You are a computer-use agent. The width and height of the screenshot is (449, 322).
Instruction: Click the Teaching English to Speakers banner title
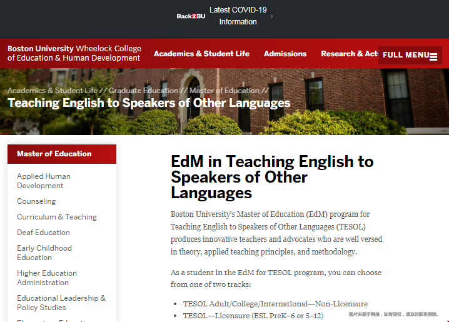[x=149, y=103]
